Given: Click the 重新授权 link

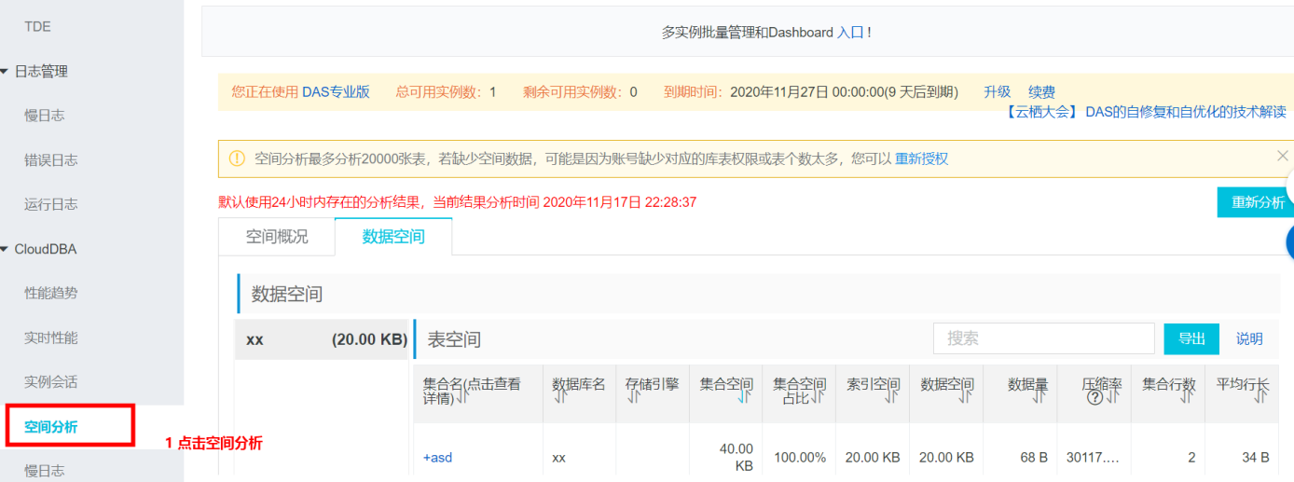Looking at the screenshot, I should [x=921, y=158].
